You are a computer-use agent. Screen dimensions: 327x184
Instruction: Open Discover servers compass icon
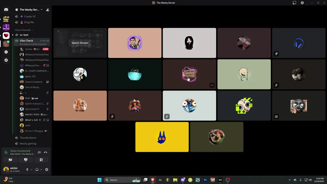coord(6,60)
